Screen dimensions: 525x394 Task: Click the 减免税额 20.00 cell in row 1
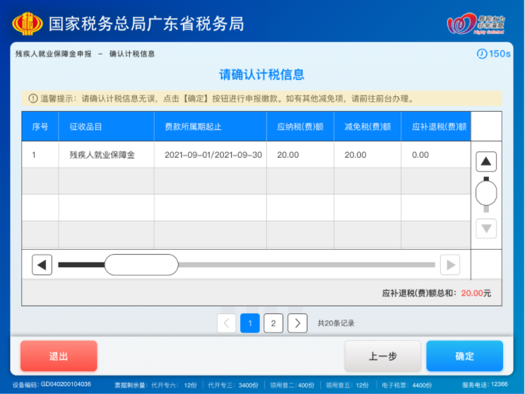tap(367, 155)
